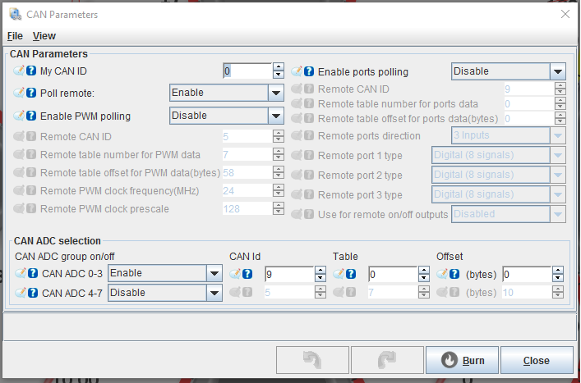Click the Close button
The image size is (581, 383).
click(537, 360)
